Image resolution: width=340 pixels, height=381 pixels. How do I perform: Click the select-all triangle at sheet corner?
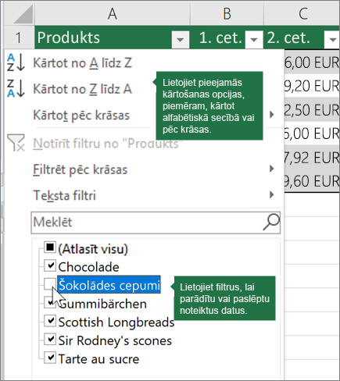23,14
